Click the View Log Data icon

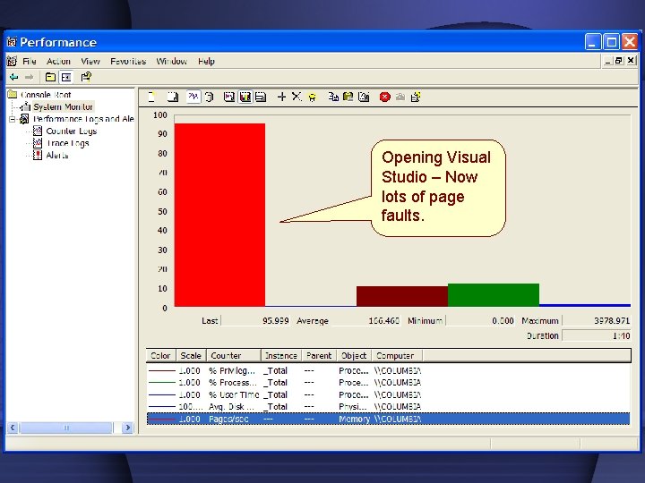[x=210, y=97]
